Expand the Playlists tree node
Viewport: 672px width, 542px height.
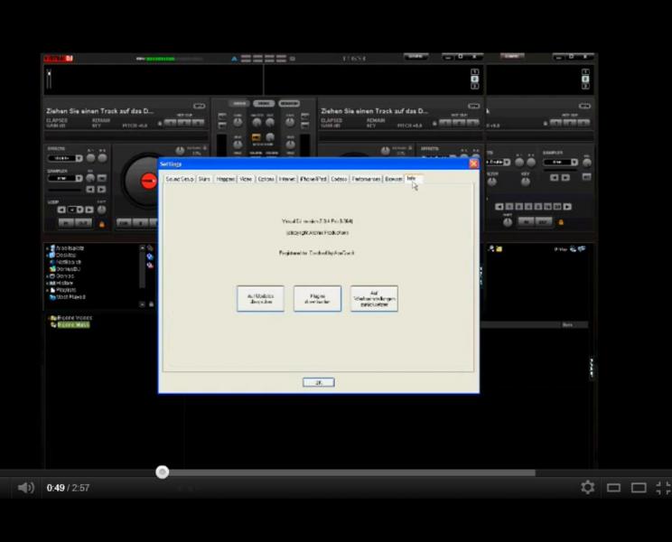coord(48,290)
